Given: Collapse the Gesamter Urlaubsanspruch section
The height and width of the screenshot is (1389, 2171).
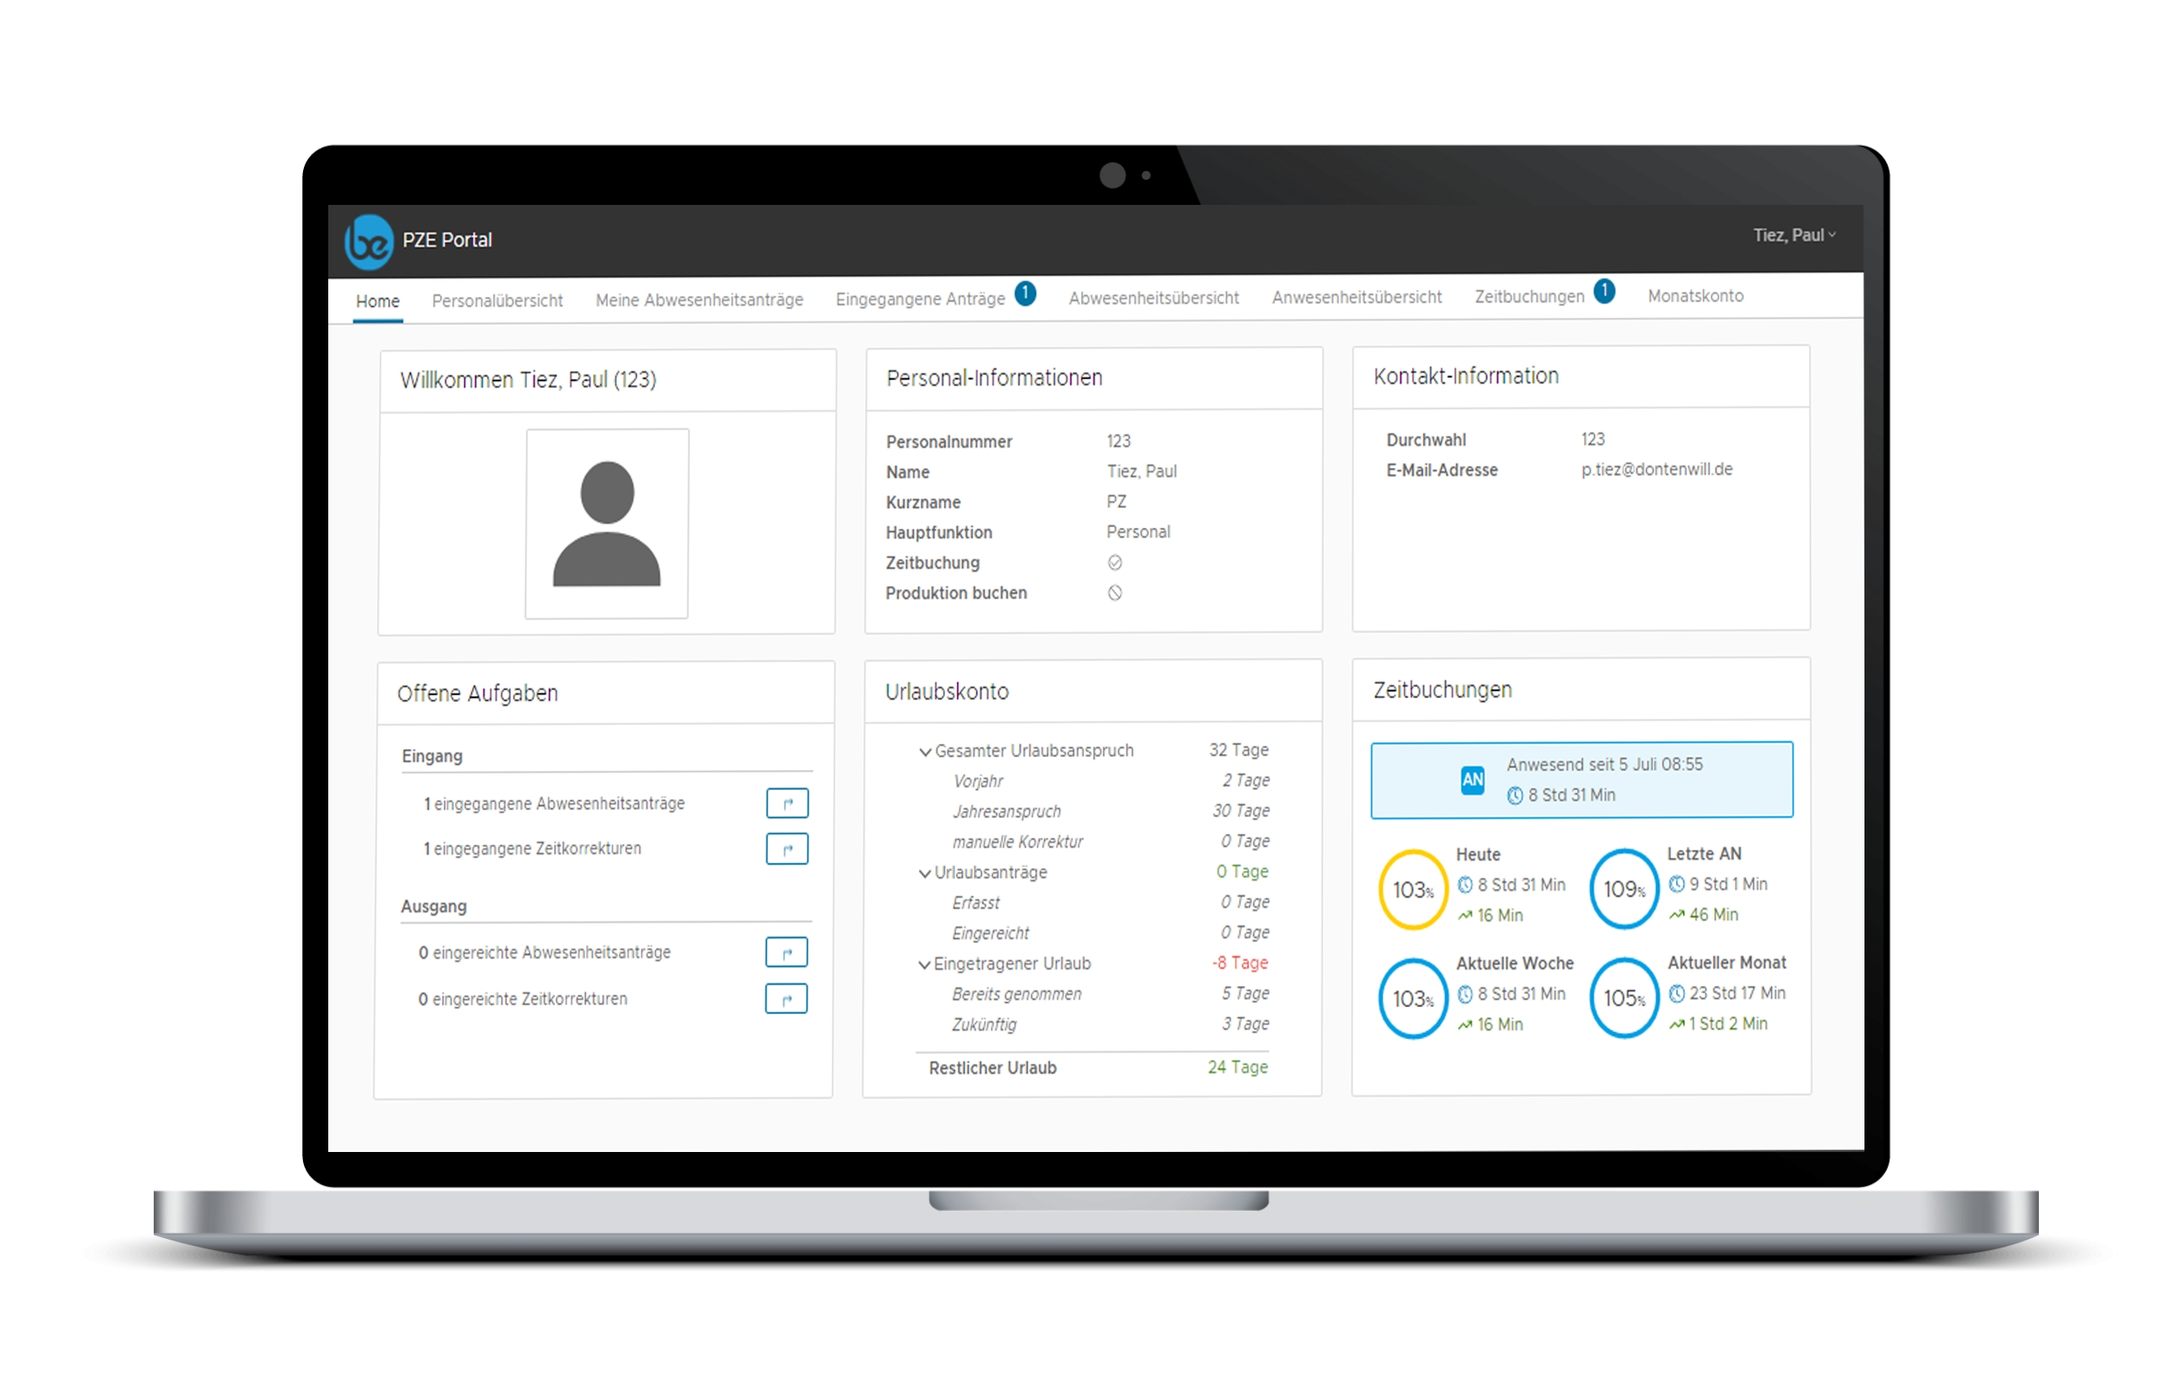Looking at the screenshot, I should [926, 751].
